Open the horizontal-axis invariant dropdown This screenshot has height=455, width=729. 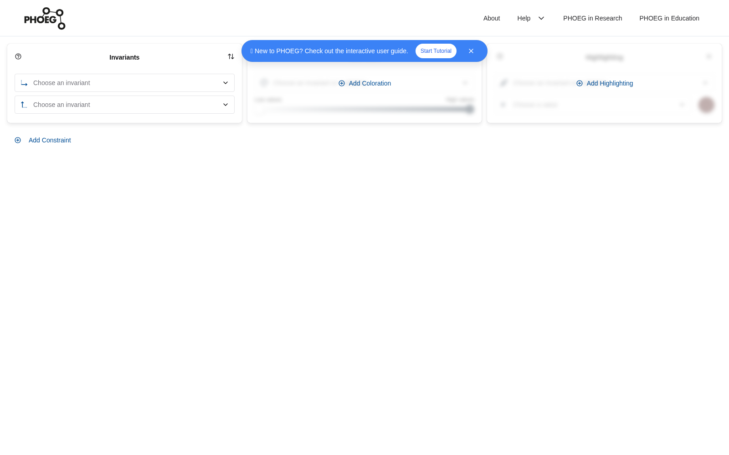pyautogui.click(x=124, y=83)
